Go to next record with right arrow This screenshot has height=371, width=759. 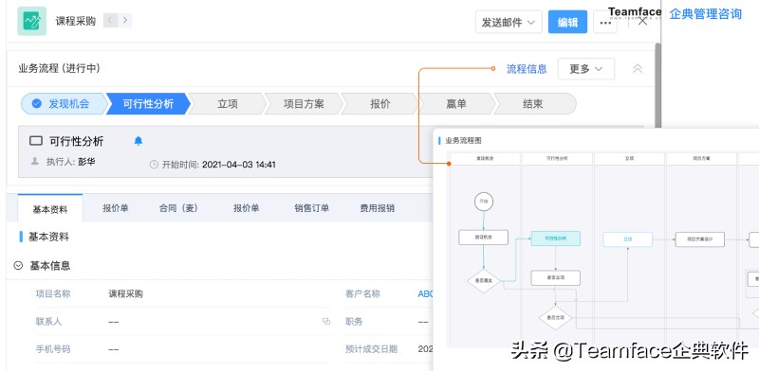[x=125, y=20]
